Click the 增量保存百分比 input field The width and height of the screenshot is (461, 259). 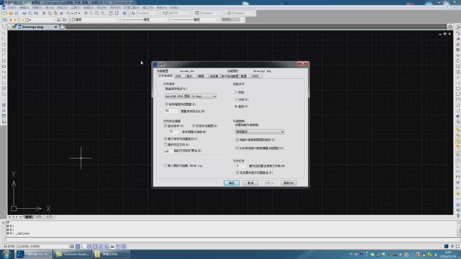click(x=171, y=111)
